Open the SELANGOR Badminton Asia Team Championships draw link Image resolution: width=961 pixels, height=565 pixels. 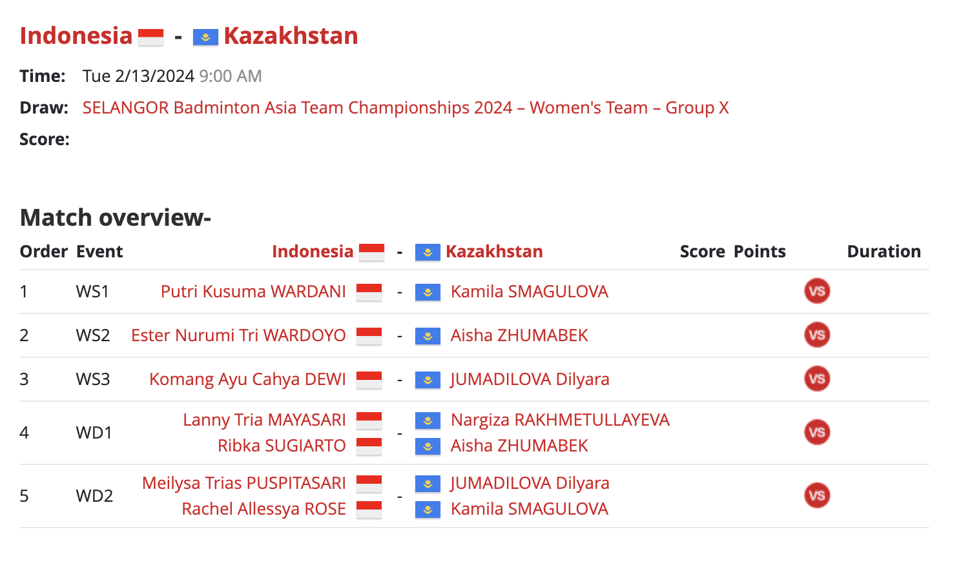(x=406, y=108)
